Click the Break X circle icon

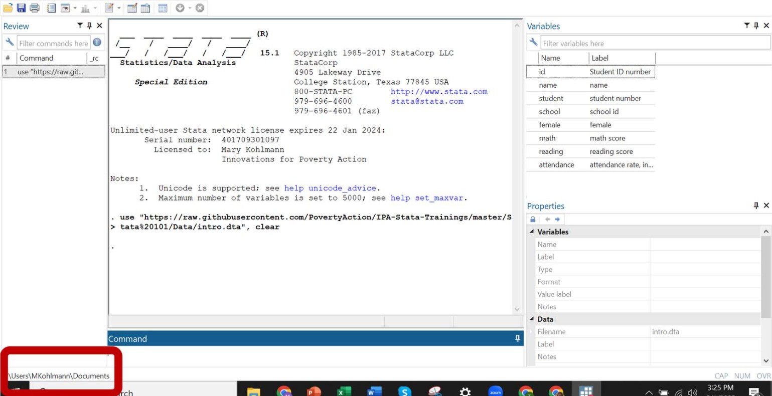tap(200, 8)
